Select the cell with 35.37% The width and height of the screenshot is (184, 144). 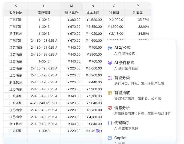[x=138, y=20]
